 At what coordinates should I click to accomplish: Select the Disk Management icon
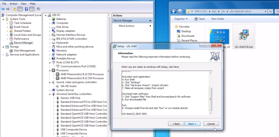coord(11,50)
